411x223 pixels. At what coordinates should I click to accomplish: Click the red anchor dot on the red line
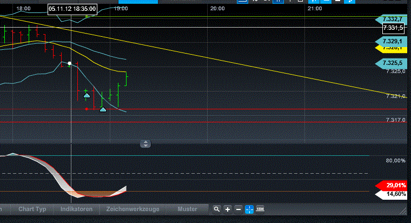(87, 109)
